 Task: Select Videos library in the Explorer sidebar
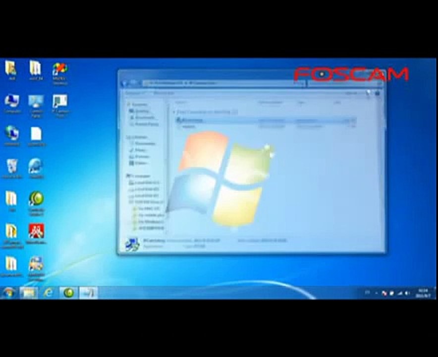click(x=139, y=163)
